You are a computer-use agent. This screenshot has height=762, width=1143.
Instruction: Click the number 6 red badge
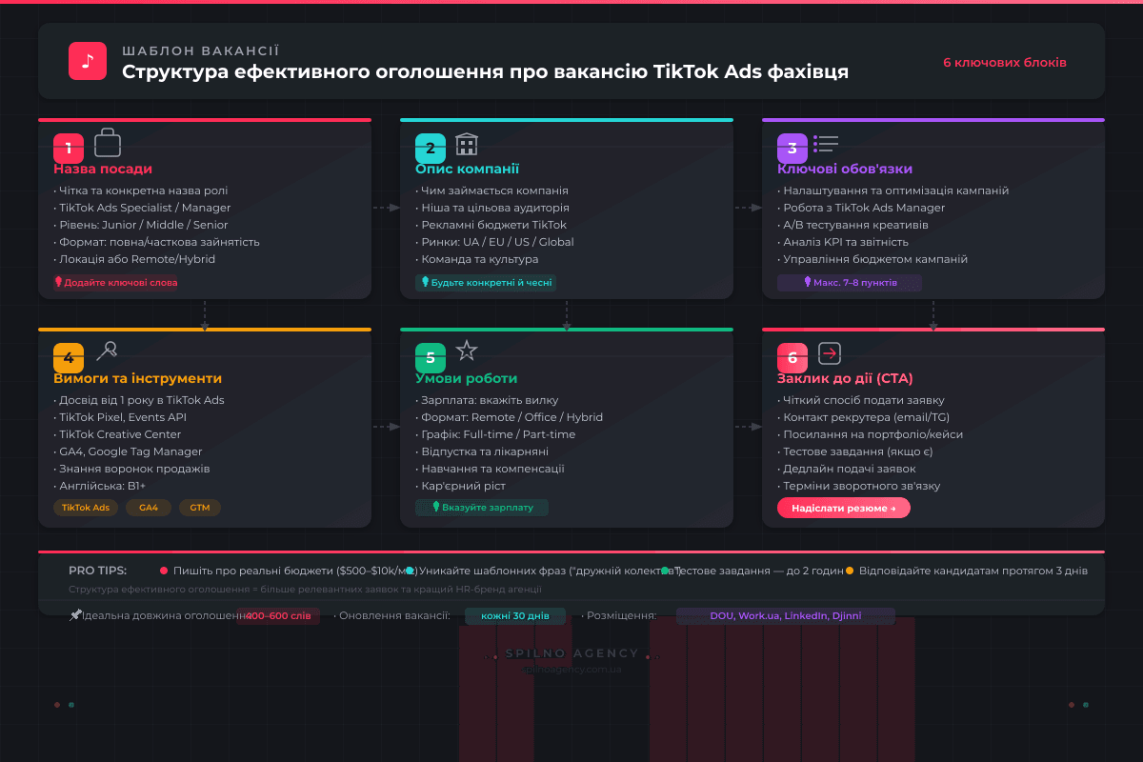[x=792, y=358]
